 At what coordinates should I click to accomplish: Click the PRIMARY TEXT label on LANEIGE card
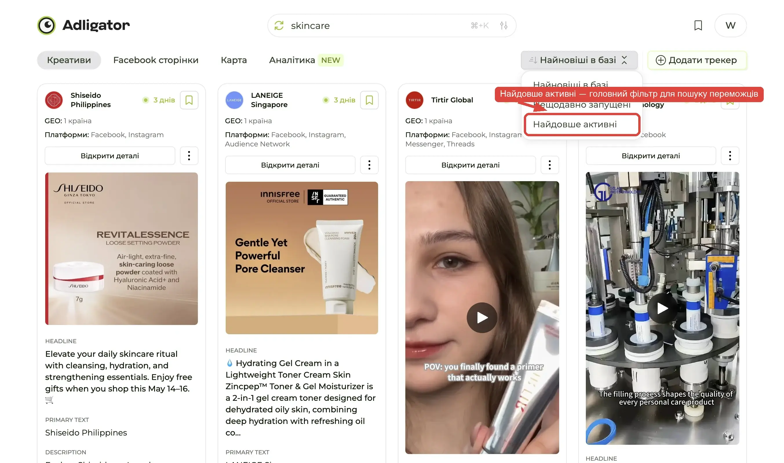coord(247,452)
